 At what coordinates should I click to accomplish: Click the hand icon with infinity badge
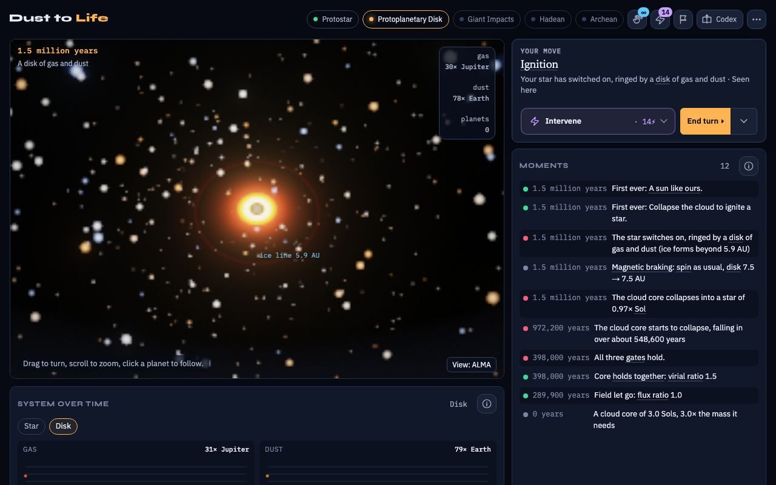(638, 19)
